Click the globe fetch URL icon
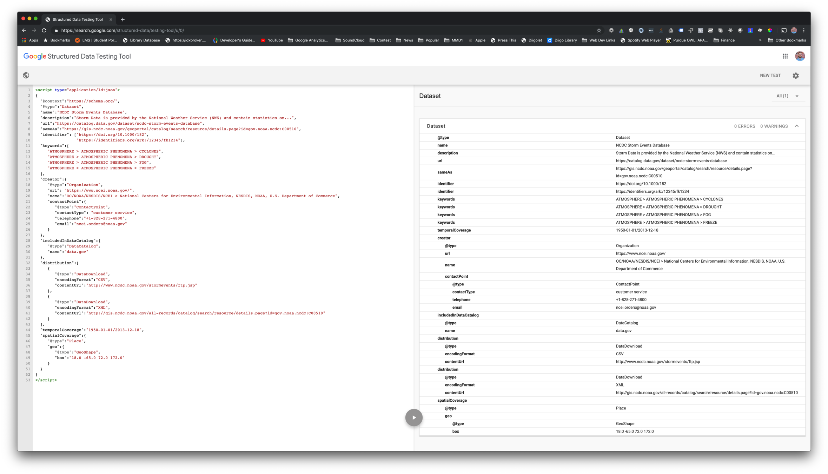This screenshot has width=828, height=474. coord(26,75)
